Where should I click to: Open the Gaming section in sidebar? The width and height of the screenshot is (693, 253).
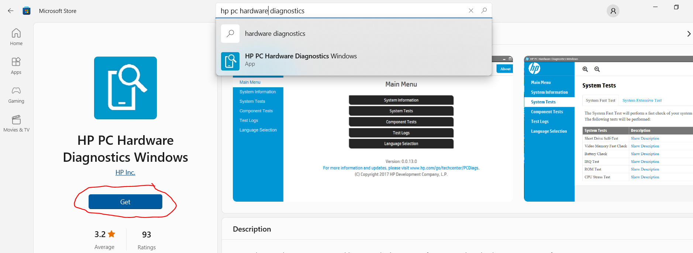point(16,95)
